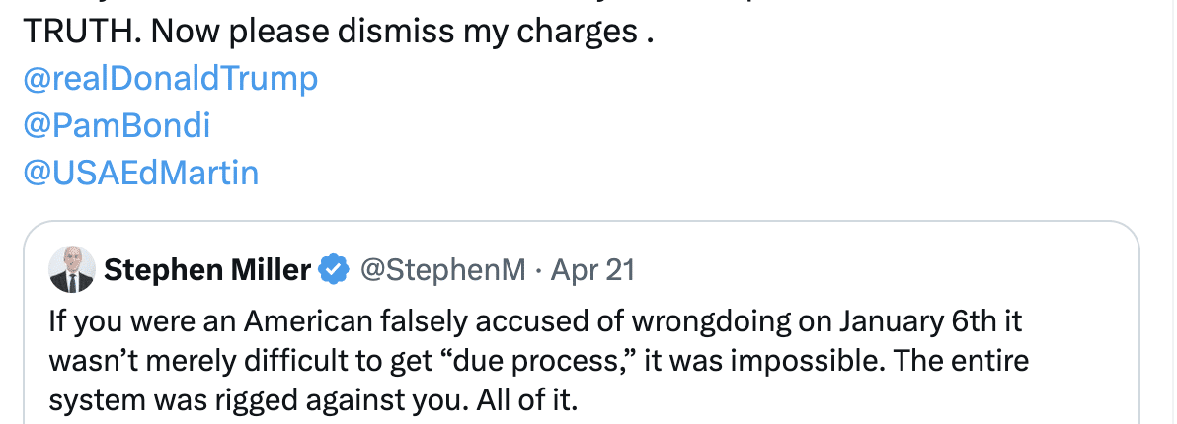Click Stephen Miller's profile avatar
This screenshot has height=424, width=1177.
click(72, 270)
